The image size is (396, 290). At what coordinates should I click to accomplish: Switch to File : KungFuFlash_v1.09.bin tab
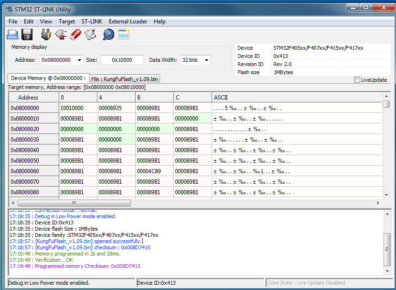coord(125,79)
